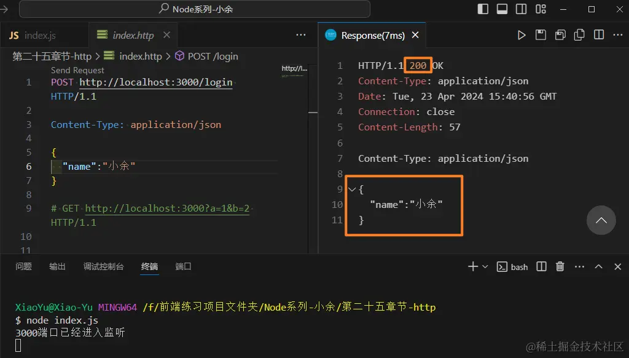The width and height of the screenshot is (629, 358).
Task: Kill terminal with trash icon
Action: pos(560,266)
